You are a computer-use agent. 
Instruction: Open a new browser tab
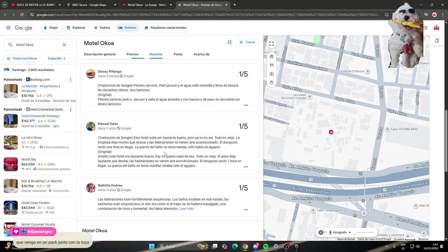pos(234,5)
